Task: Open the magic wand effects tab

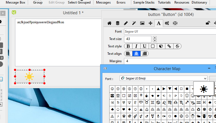Action: pyautogui.click(x=134, y=23)
